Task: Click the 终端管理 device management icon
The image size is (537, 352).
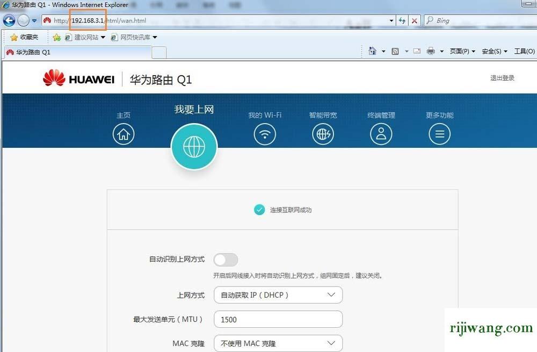Action: (381, 134)
